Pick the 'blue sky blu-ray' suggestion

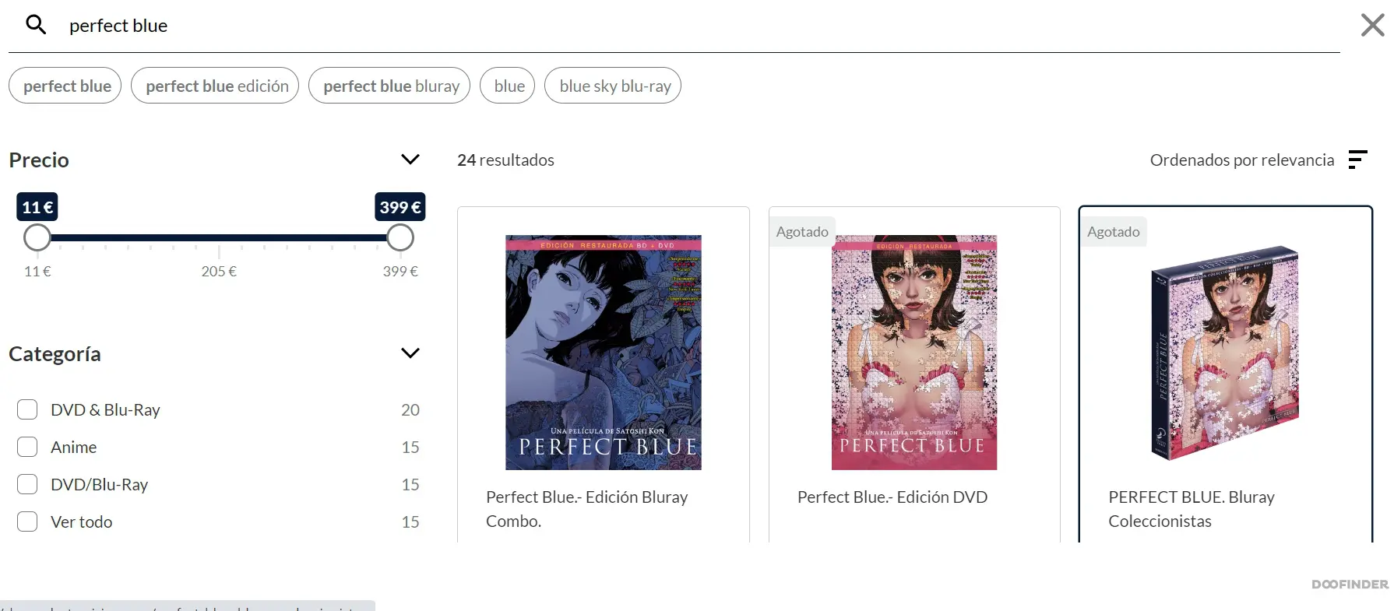coord(614,86)
